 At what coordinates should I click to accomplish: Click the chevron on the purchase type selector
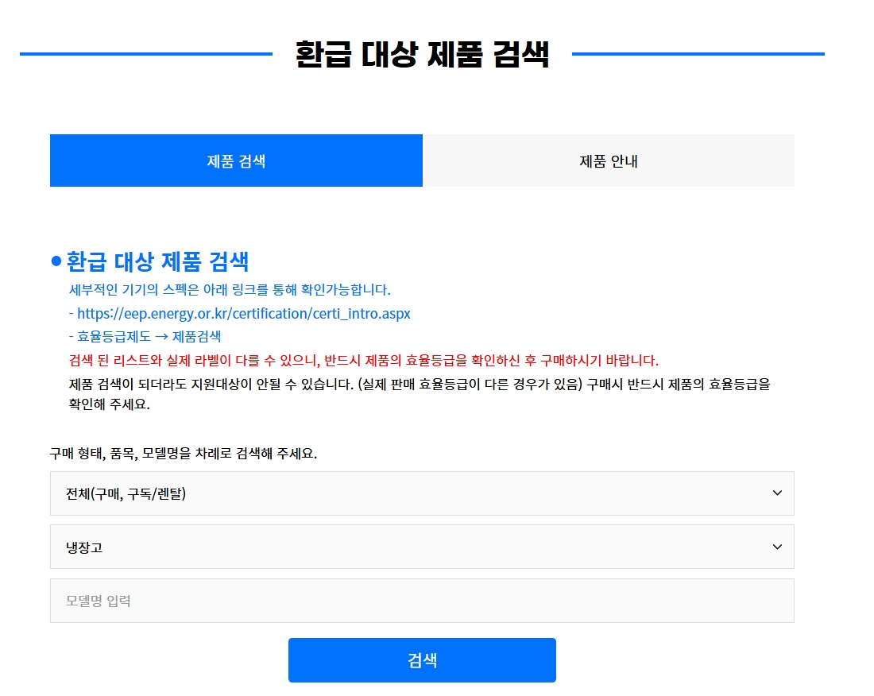(x=777, y=493)
